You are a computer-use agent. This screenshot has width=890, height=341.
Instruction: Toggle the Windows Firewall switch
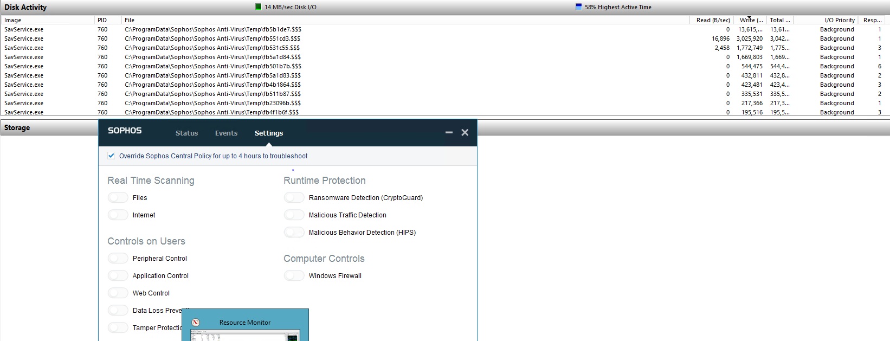click(x=294, y=276)
